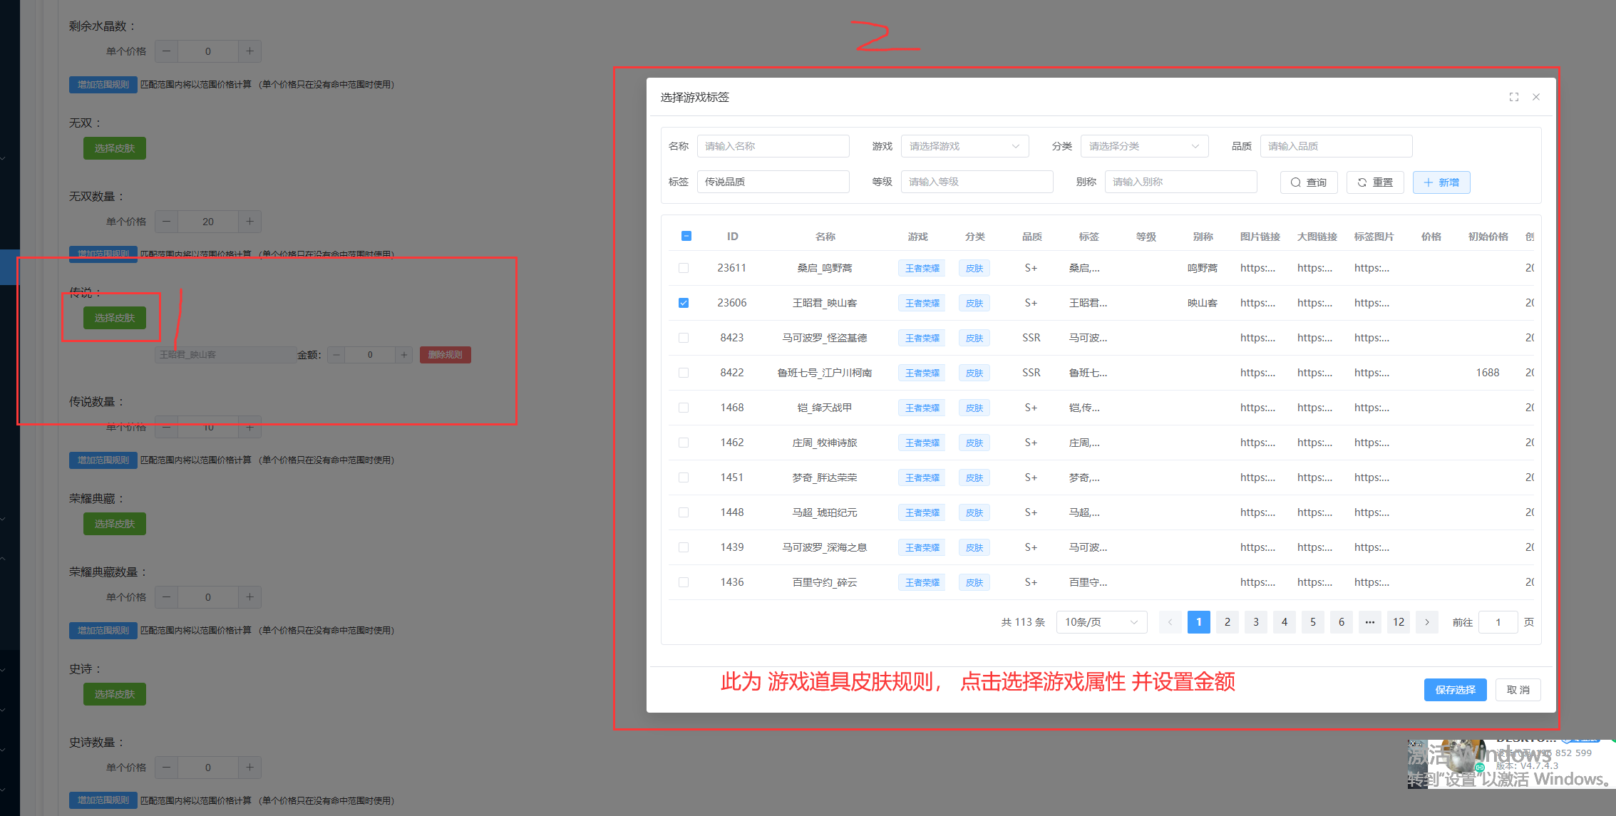Click the 1688 initial price cell
Screen dimensions: 1616x816
pyautogui.click(x=1488, y=373)
